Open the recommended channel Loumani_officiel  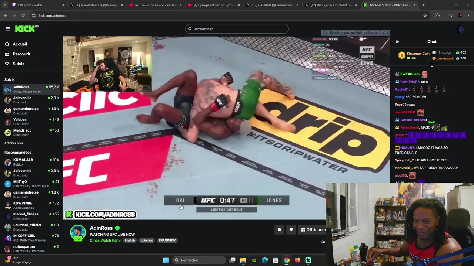point(31,227)
